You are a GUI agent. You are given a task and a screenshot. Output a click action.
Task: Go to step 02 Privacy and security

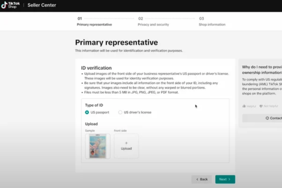(x=153, y=22)
